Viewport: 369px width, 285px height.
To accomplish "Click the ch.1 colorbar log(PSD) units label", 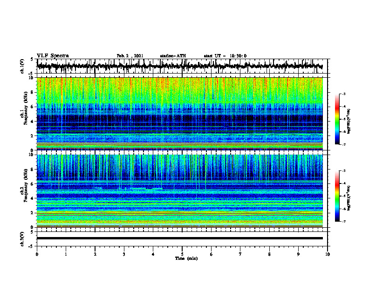I will pyautogui.click(x=349, y=121).
